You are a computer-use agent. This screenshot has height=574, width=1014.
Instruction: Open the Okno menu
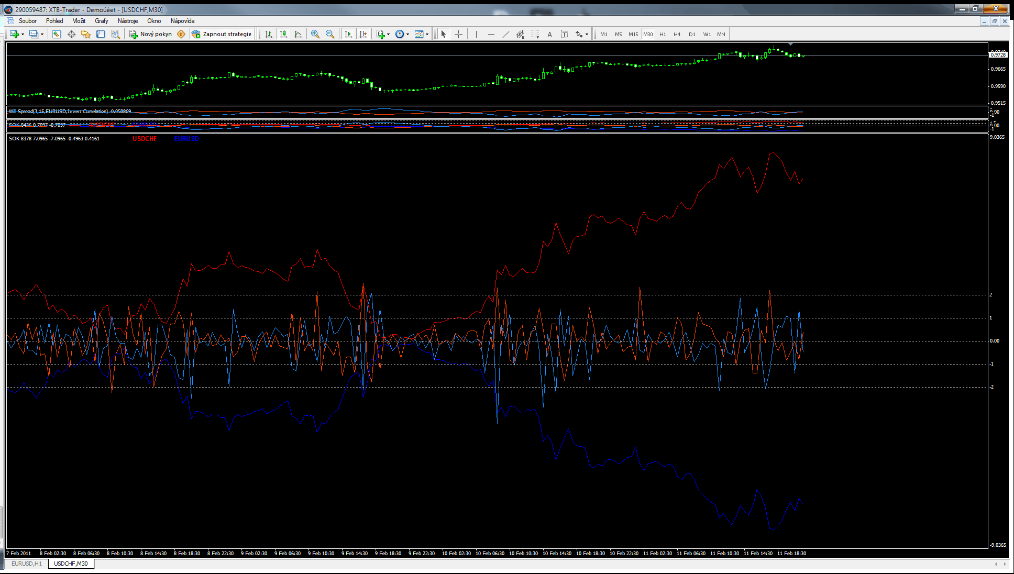[x=154, y=21]
